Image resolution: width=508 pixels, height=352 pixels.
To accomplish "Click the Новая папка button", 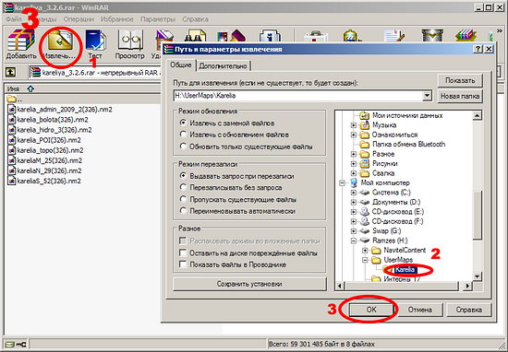I will [460, 96].
